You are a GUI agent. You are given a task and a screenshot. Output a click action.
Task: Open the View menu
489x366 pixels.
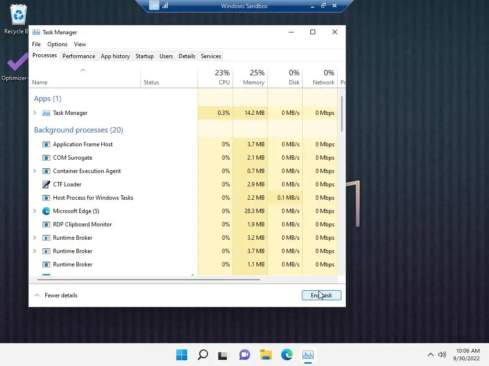[x=80, y=44]
